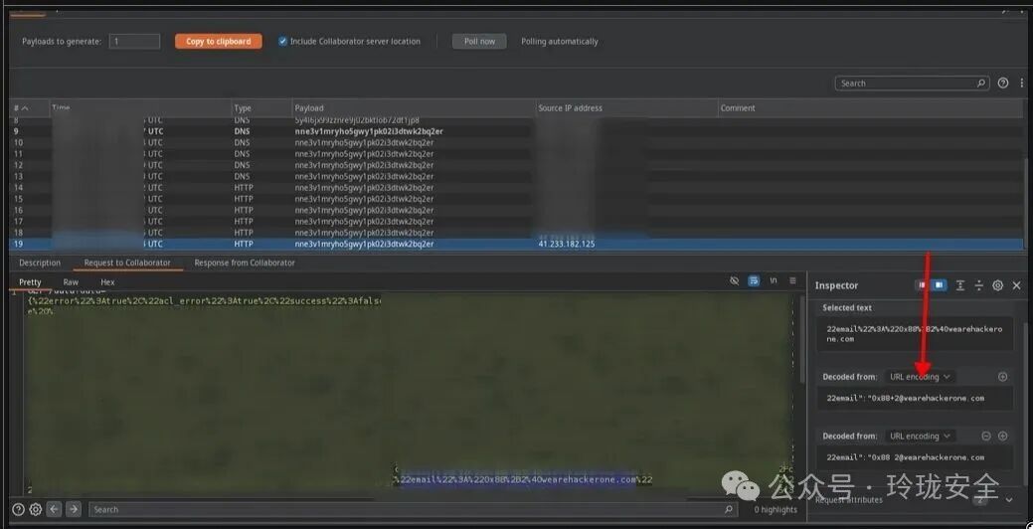Select the first Inspector layout icon
This screenshot has width=1033, height=529.
[x=922, y=285]
